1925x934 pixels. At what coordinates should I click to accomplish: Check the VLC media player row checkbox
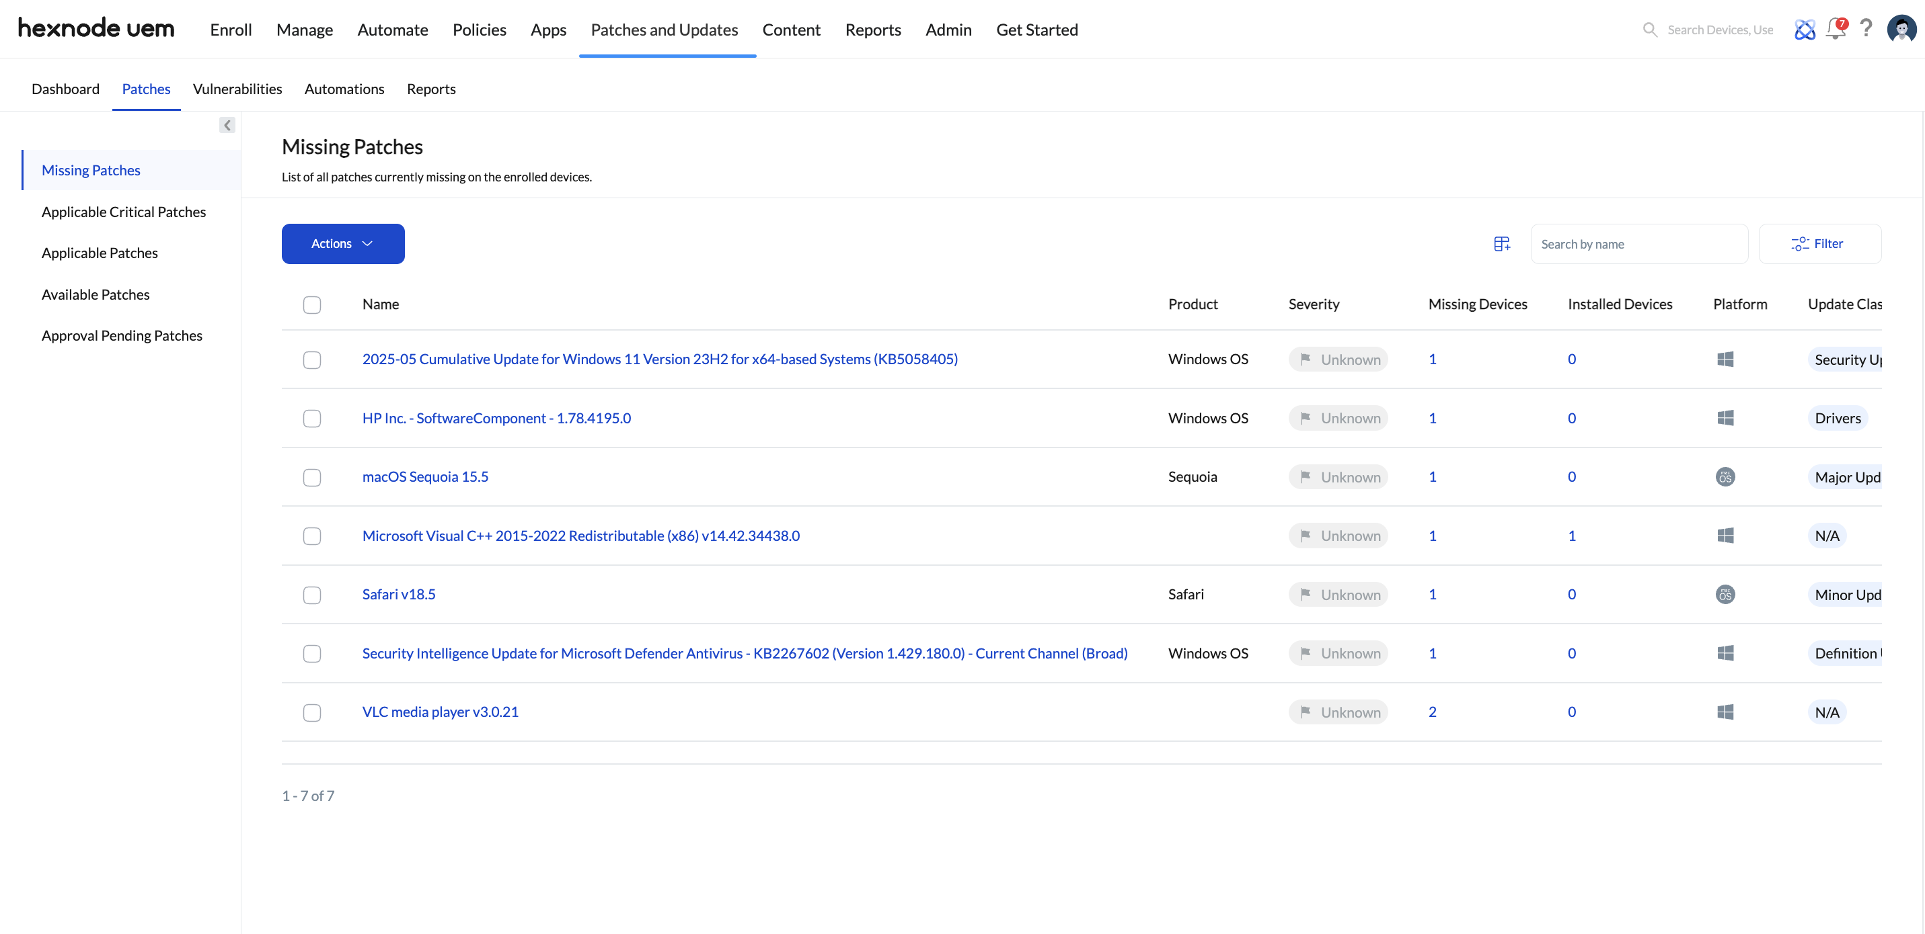311,712
